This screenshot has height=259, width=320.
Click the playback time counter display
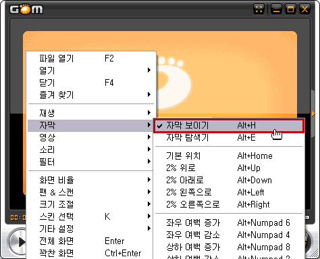(18, 218)
